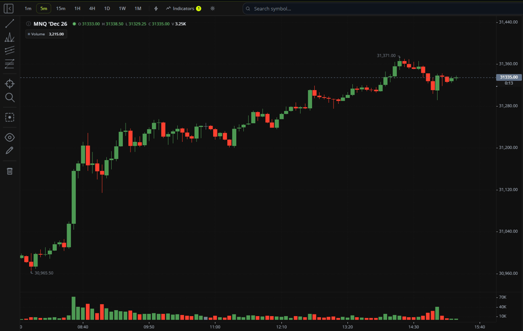
Task: Click the MNQ 'Dec 26 symbol title
Action: 50,24
